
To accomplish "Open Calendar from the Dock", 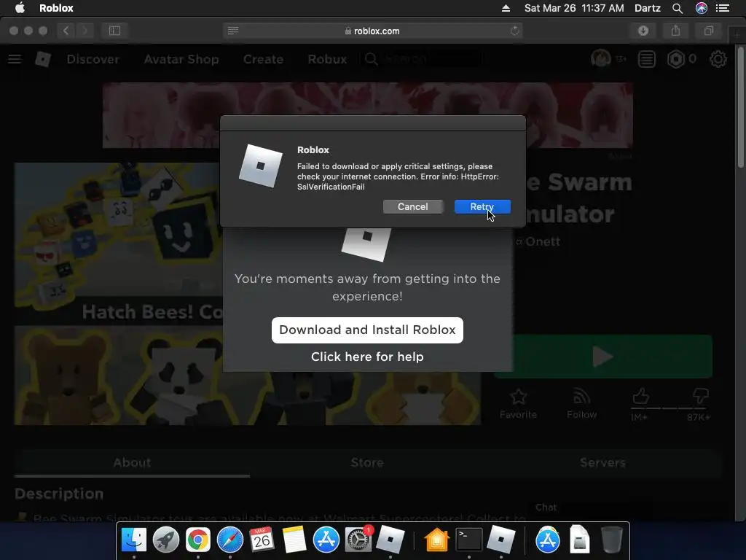I will click(x=262, y=540).
